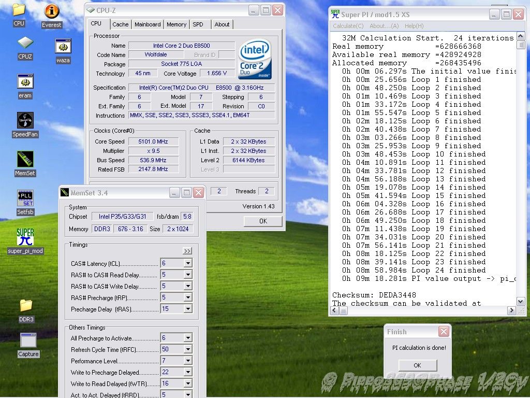
Task: Expand All Precharge to Activate dropdown
Action: [188, 337]
